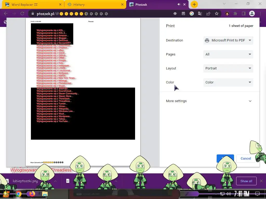Click the diamond-shaped extension icon

[x=175, y=13]
